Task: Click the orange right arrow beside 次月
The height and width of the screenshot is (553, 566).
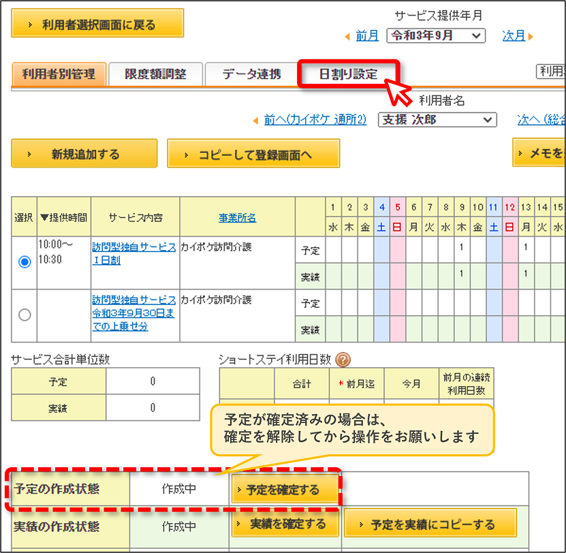Action: coord(531,37)
